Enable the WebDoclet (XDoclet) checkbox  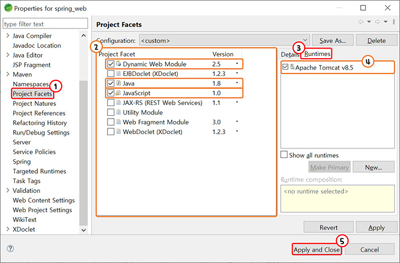coord(111,132)
